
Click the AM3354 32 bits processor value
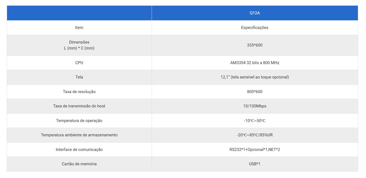pos(255,63)
